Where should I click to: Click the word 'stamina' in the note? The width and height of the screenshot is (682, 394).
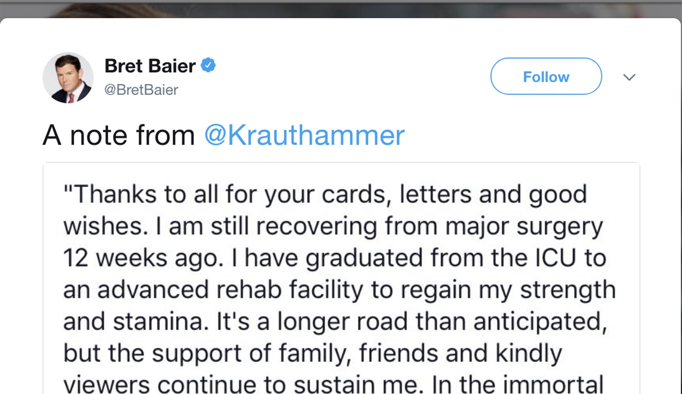(161, 322)
